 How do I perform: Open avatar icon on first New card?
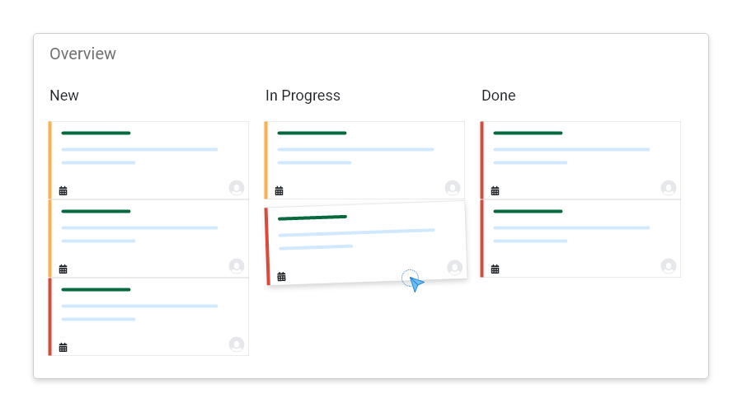coord(237,188)
